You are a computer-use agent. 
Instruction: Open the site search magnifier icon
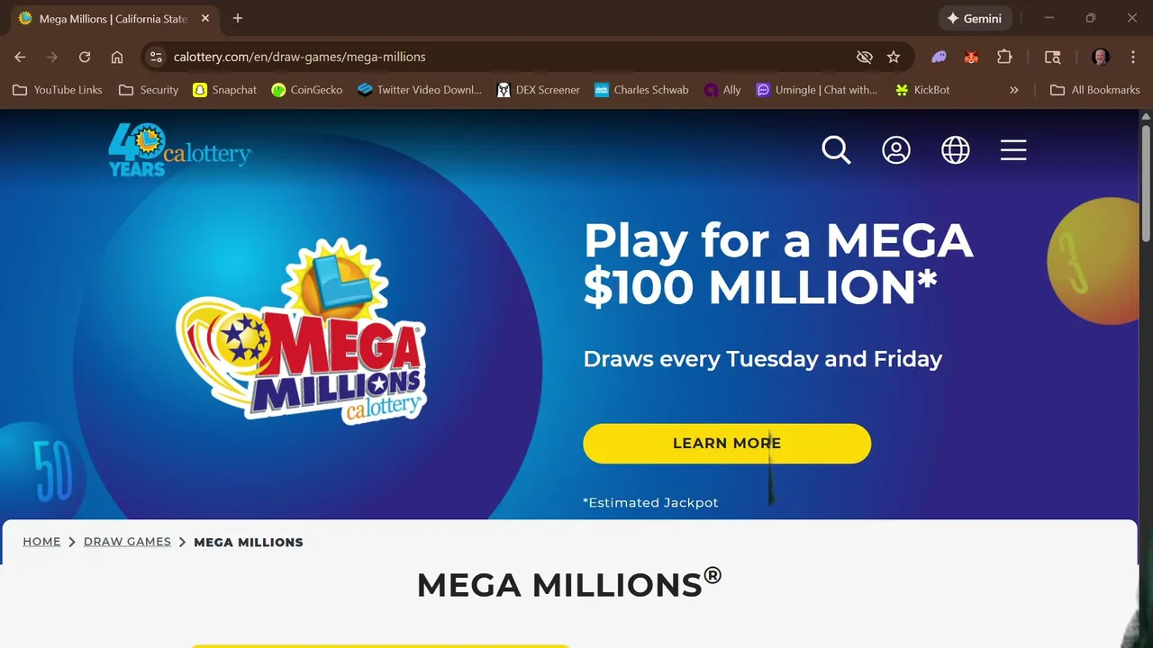coord(836,150)
